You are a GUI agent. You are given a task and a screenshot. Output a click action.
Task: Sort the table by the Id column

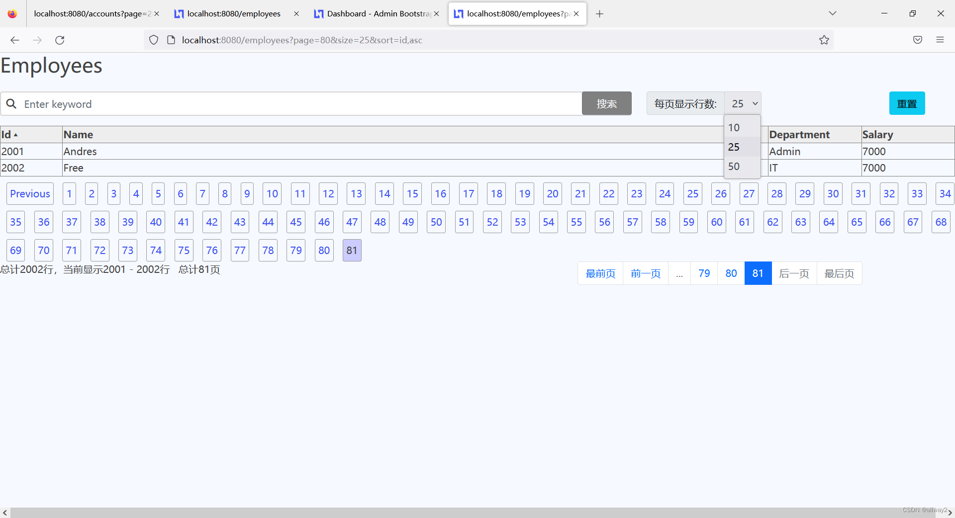coord(9,134)
